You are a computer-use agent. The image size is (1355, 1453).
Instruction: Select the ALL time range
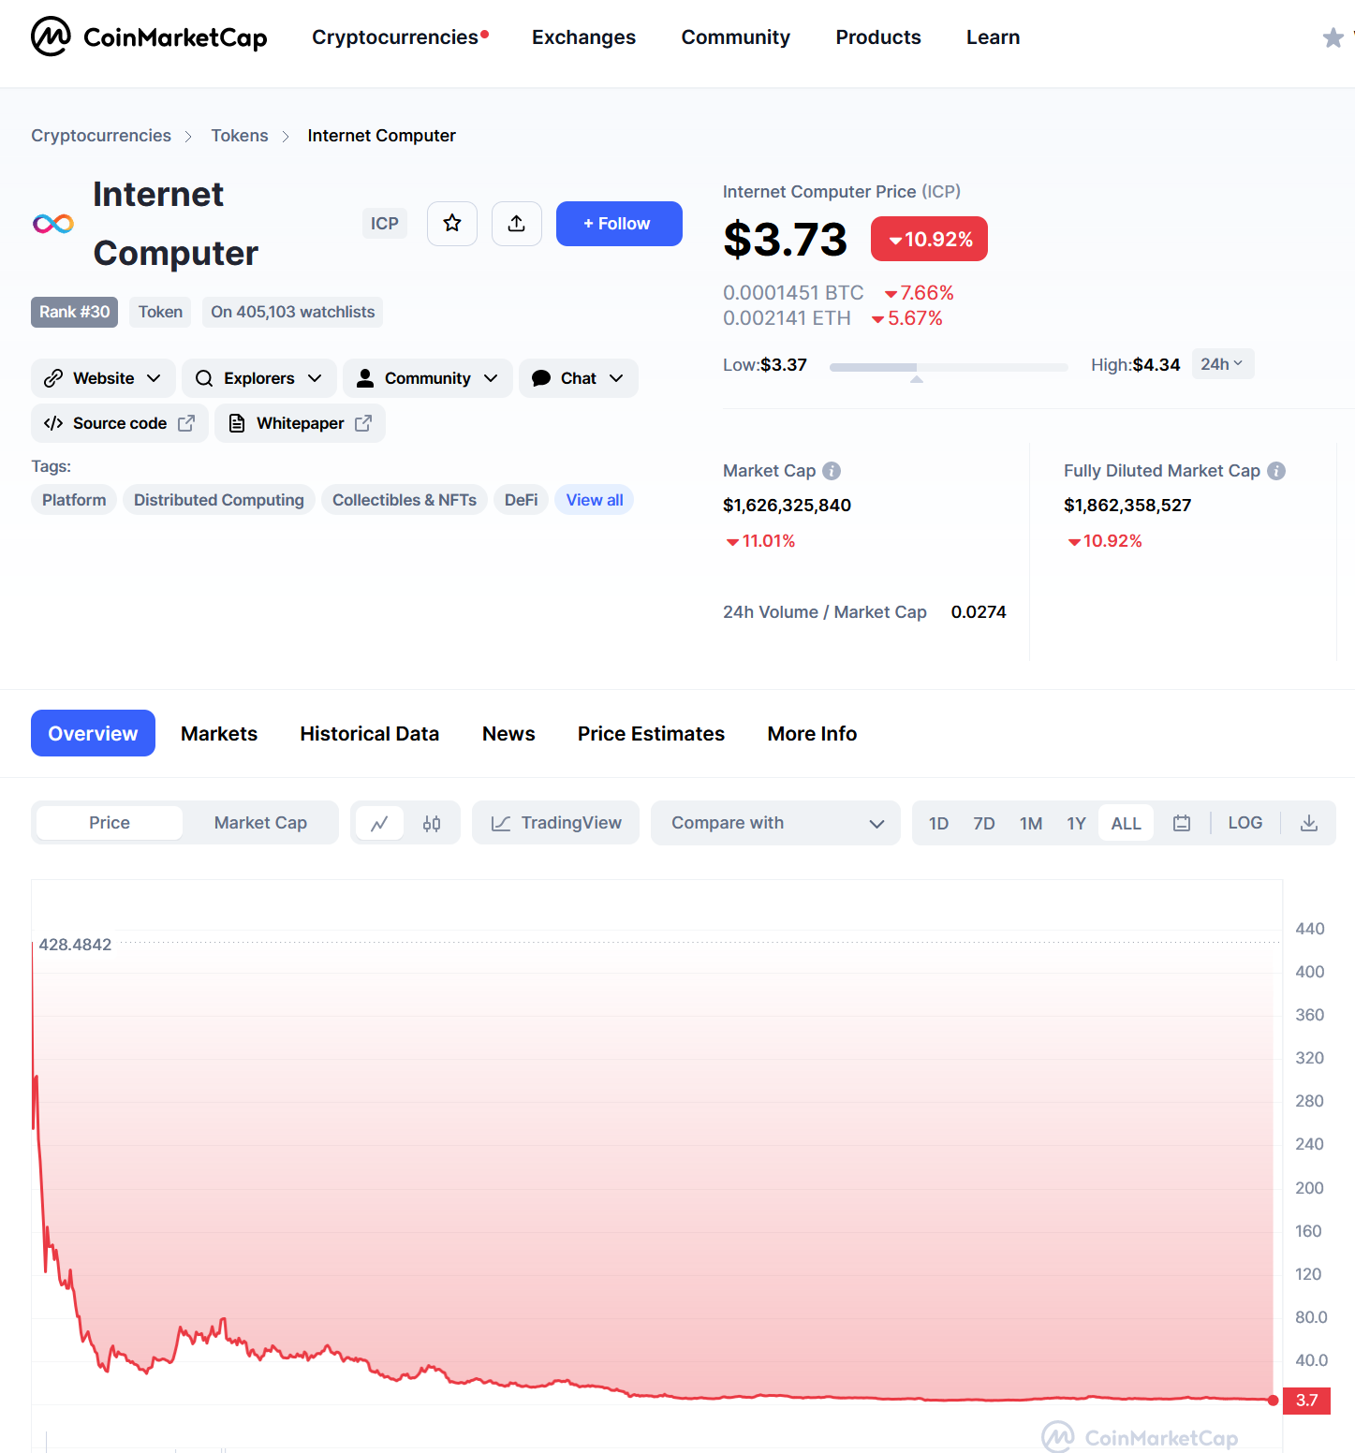point(1126,823)
